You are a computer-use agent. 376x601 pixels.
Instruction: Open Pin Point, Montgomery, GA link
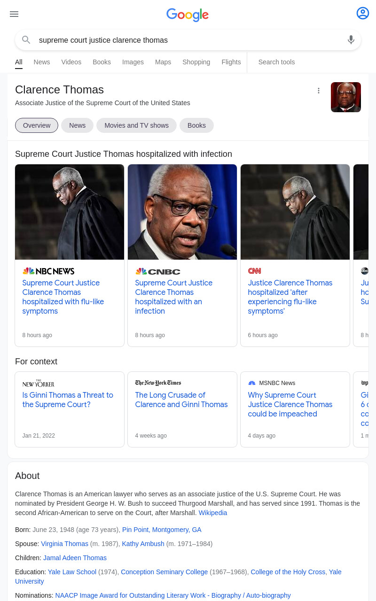162,530
